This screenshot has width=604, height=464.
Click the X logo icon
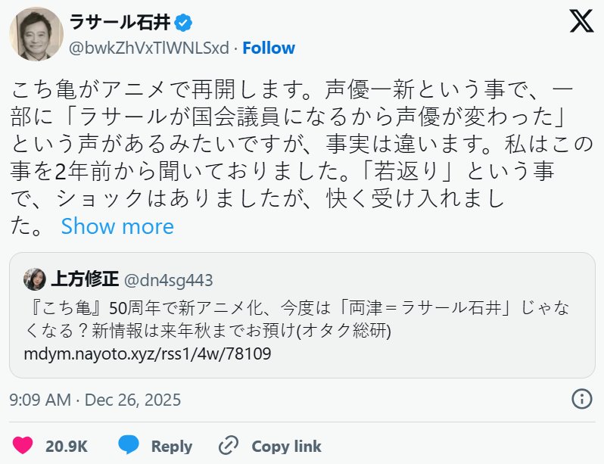(581, 20)
